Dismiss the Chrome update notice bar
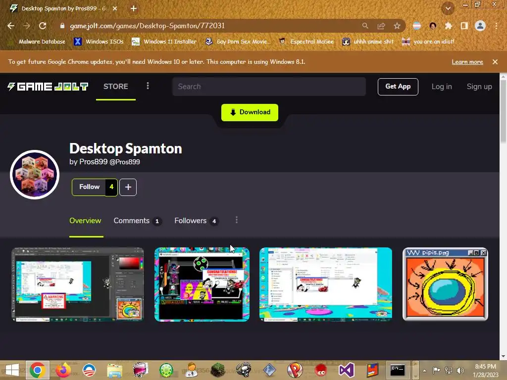This screenshot has height=380, width=507. click(x=495, y=62)
